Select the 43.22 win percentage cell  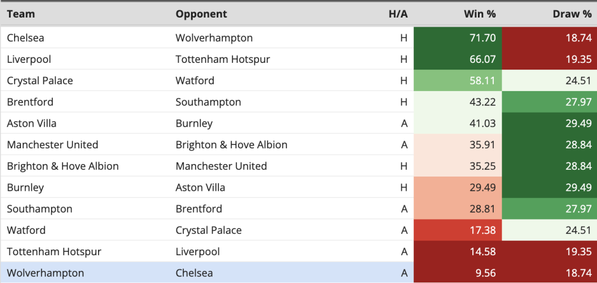pyautogui.click(x=458, y=102)
